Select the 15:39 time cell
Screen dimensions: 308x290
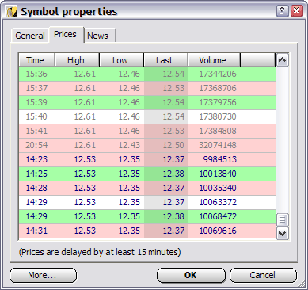tap(36, 102)
